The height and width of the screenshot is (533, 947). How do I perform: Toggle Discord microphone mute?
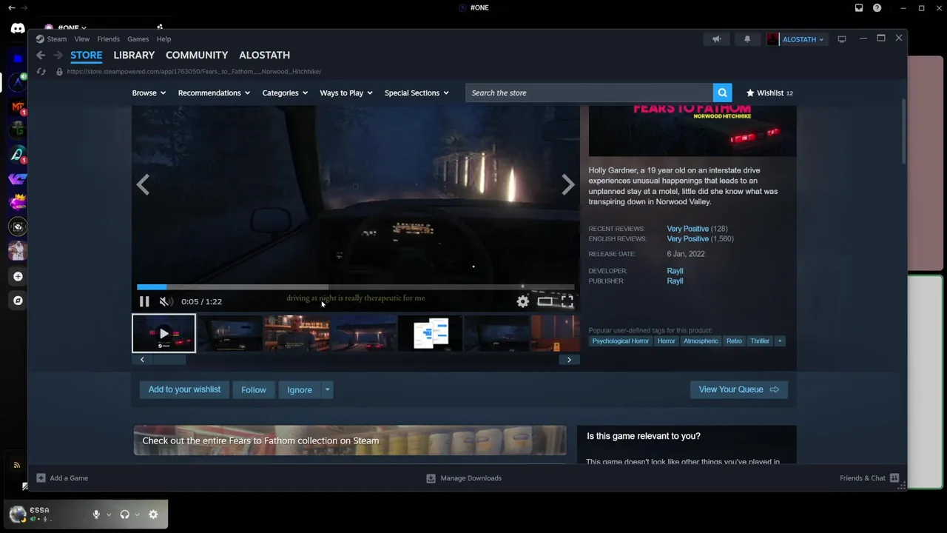(x=96, y=514)
